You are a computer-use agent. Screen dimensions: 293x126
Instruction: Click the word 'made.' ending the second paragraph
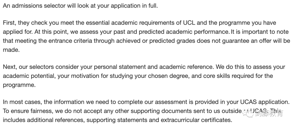11,50
